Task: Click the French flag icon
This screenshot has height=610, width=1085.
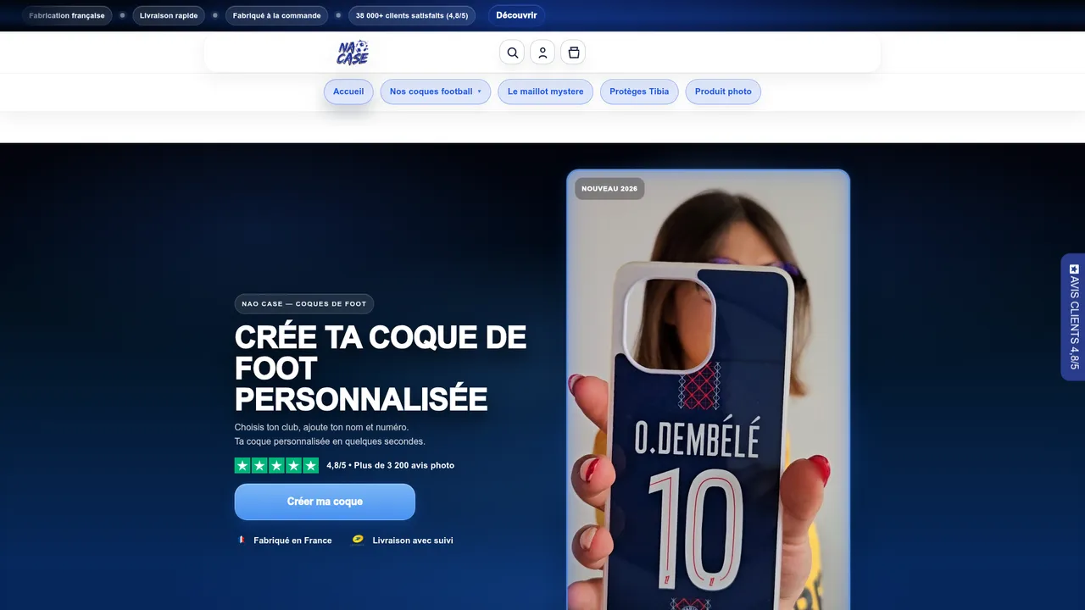Action: [241, 540]
